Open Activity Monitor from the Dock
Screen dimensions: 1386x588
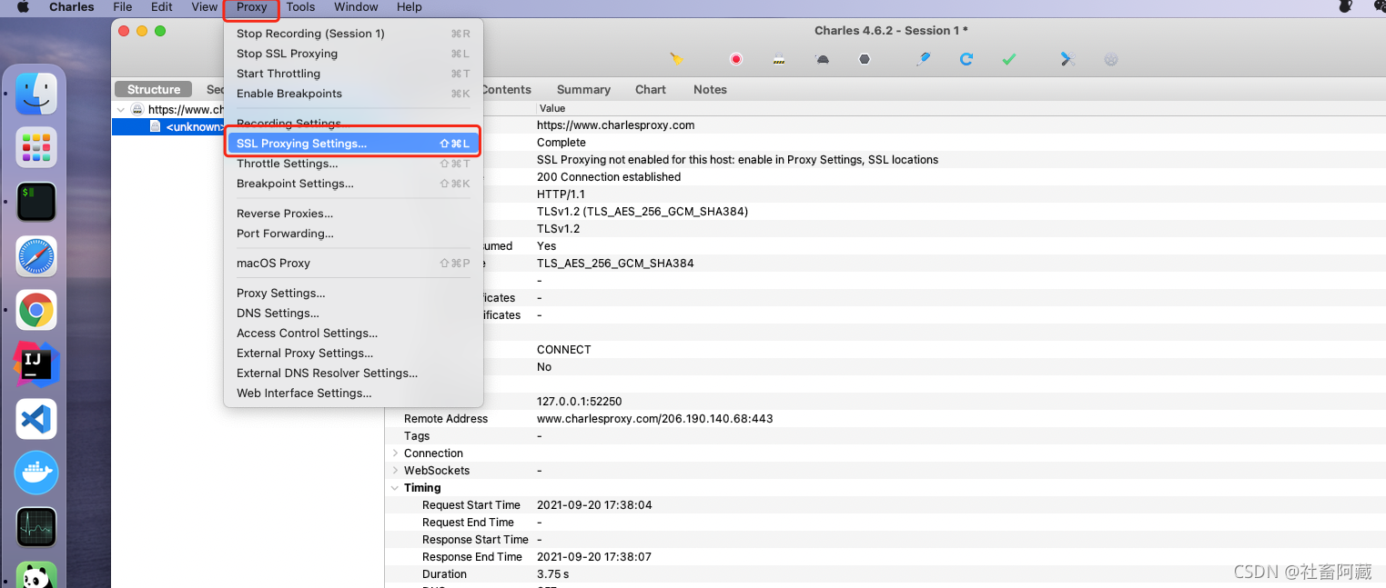(36, 527)
